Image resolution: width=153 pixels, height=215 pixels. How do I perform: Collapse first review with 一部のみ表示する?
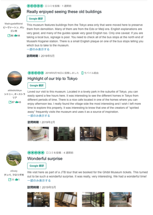38,49
